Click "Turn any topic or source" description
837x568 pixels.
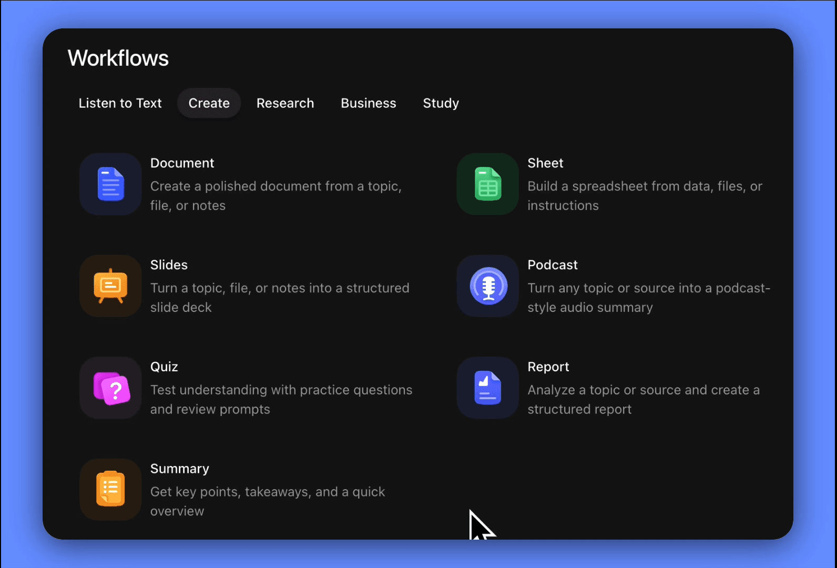649,298
